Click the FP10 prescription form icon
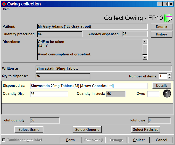Image resolution: width=175 pixels, height=145 pixels. pyautogui.click(x=169, y=18)
